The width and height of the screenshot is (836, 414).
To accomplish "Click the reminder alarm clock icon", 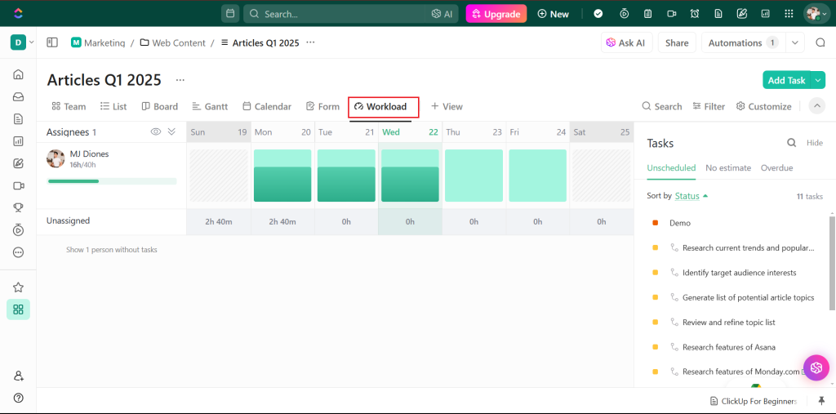I will [x=695, y=14].
